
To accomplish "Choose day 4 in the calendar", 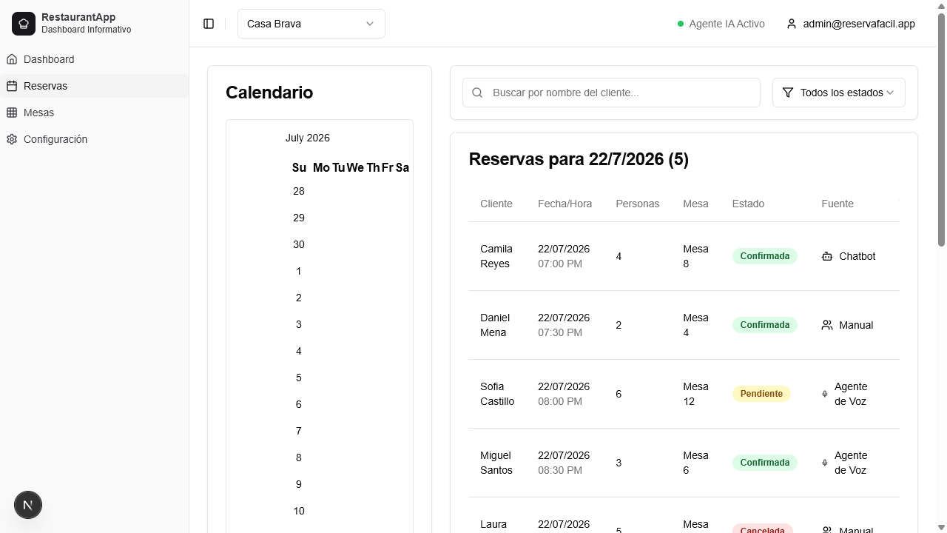I will [x=299, y=351].
